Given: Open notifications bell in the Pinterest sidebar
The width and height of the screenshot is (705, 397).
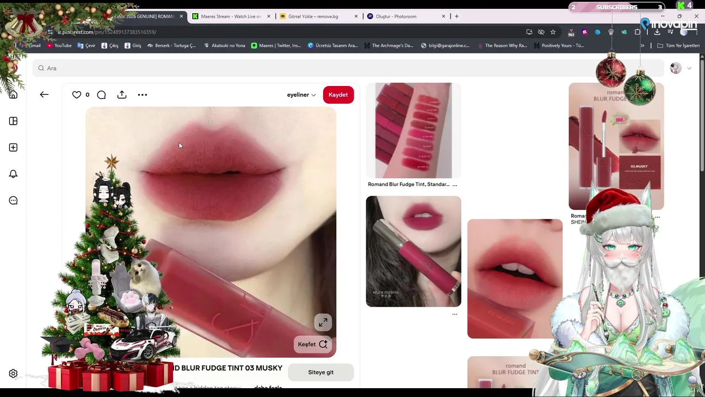Looking at the screenshot, I should pyautogui.click(x=13, y=174).
